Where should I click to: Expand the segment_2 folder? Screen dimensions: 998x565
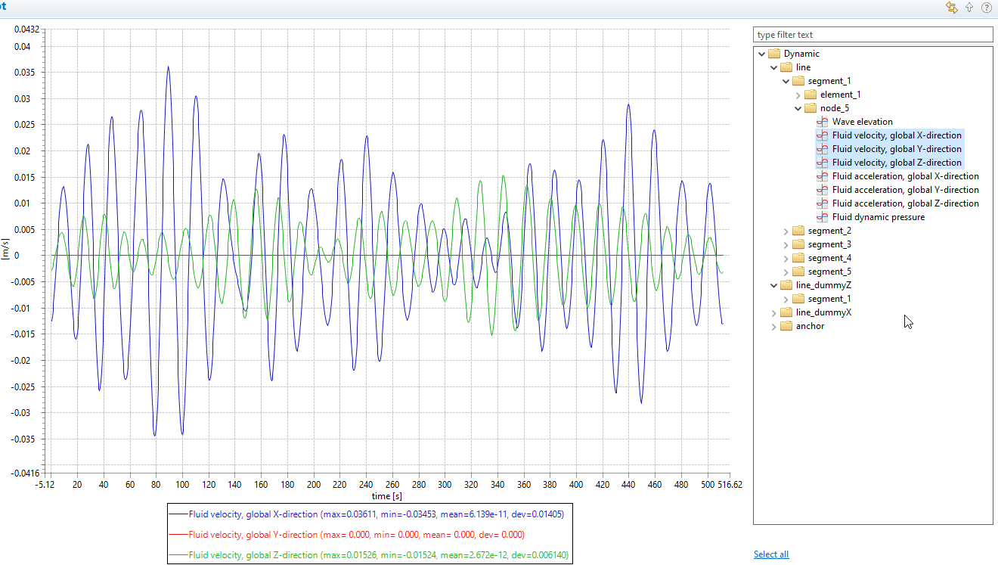pos(786,231)
